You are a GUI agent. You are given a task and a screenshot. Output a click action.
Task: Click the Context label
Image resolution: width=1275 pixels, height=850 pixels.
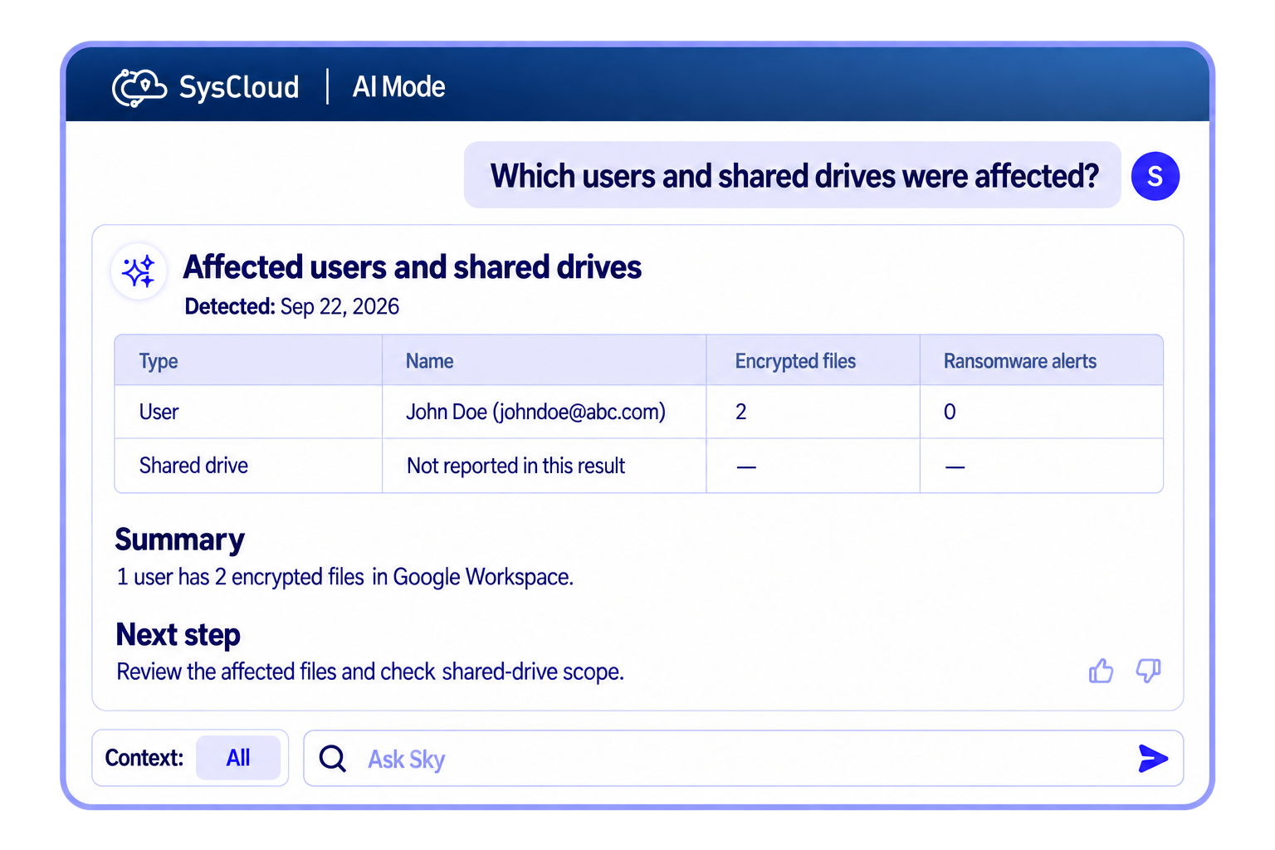tap(144, 758)
